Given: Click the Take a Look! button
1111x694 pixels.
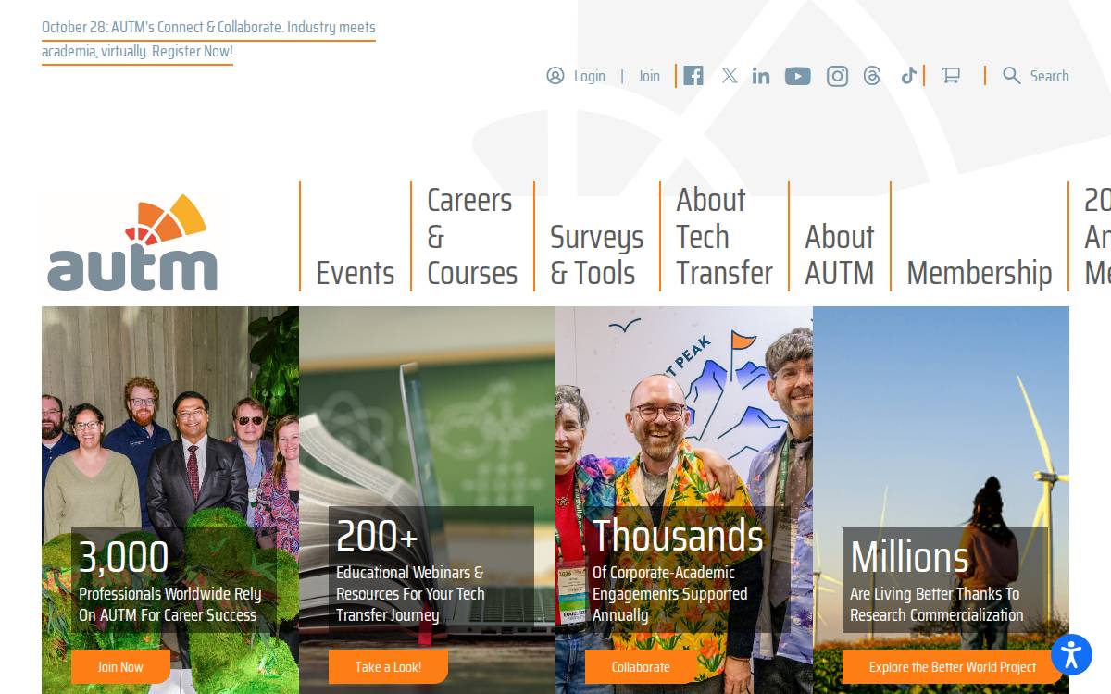Looking at the screenshot, I should (388, 666).
